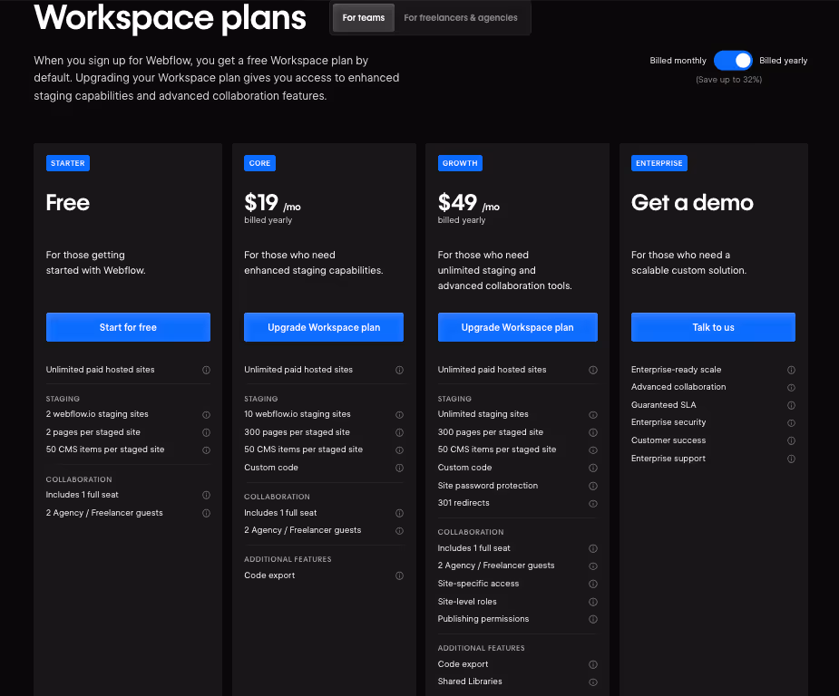Open info icon for Core Includes 1 full seat

[x=399, y=513]
